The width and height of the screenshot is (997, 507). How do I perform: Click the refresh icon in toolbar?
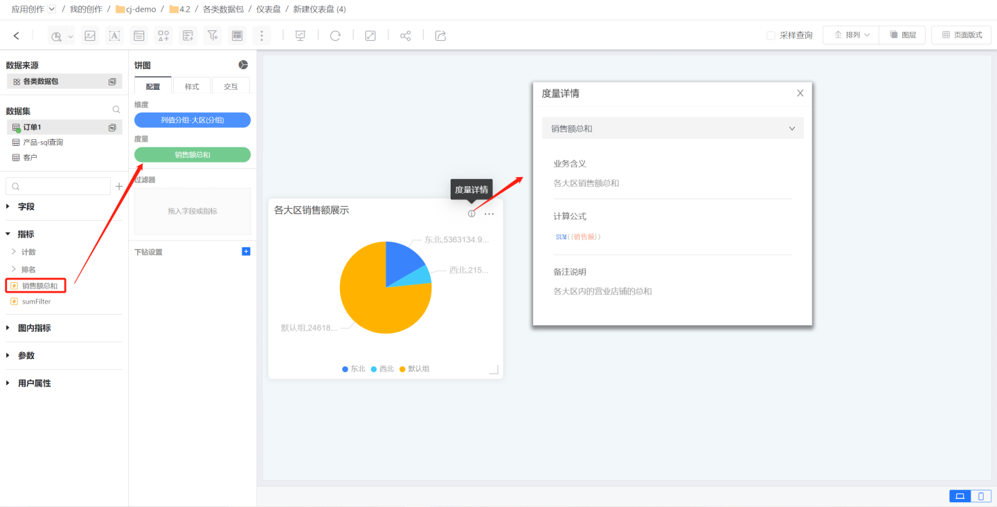[335, 36]
